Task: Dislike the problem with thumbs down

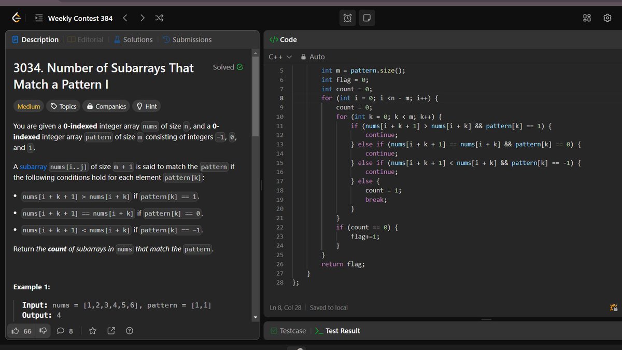Action: pos(43,331)
